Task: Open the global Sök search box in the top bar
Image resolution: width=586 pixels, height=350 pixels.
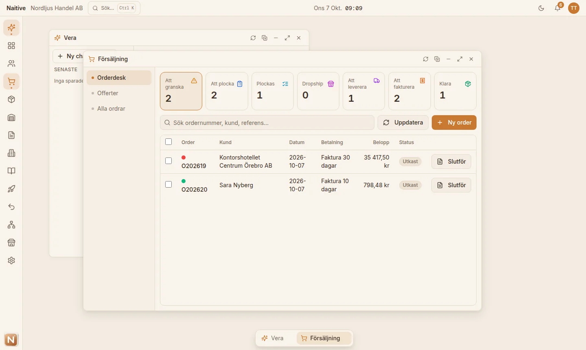Action: coord(114,8)
